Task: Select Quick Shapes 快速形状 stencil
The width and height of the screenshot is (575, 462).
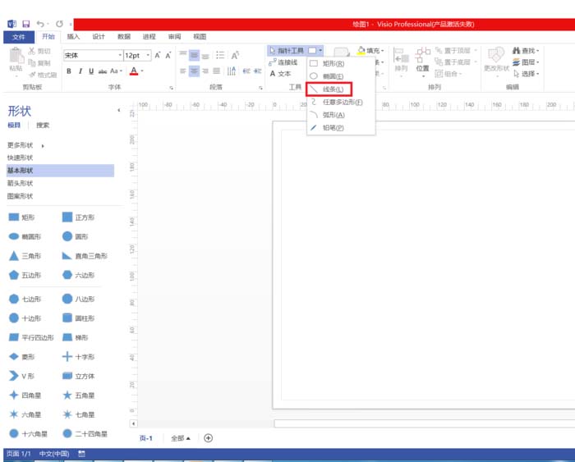Action: 21,158
